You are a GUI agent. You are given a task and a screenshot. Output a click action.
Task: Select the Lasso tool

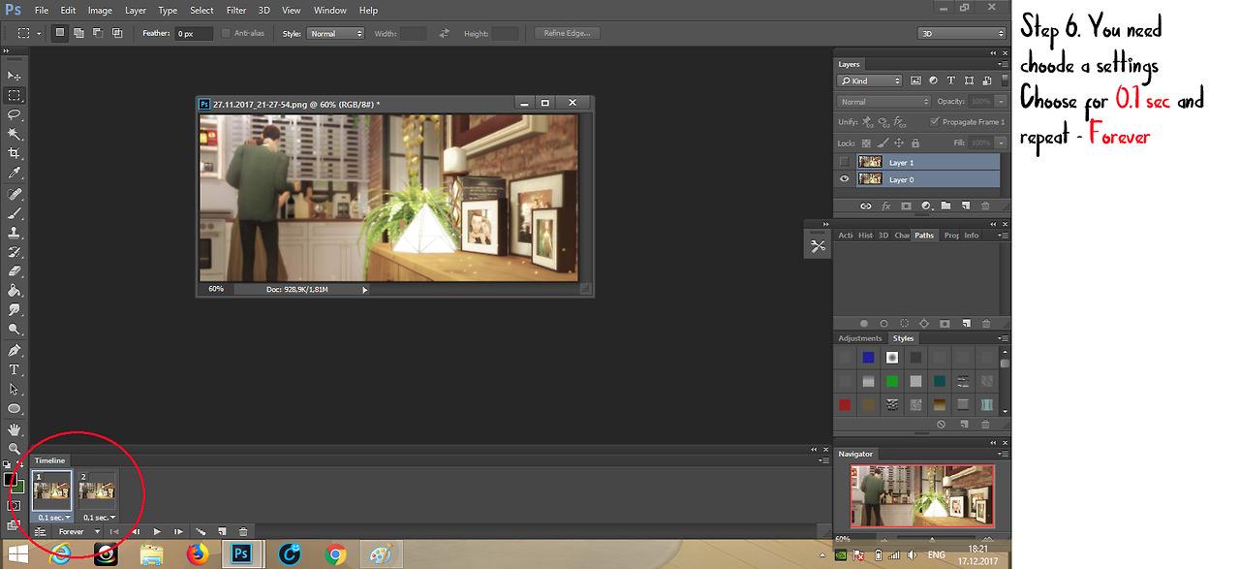[x=15, y=114]
